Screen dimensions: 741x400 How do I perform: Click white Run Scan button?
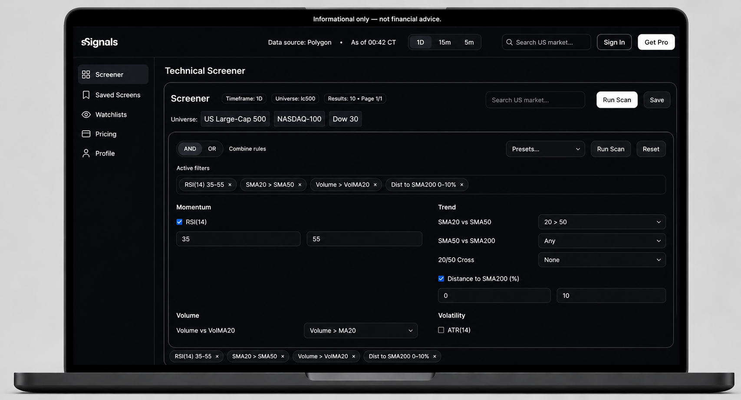[x=617, y=100]
